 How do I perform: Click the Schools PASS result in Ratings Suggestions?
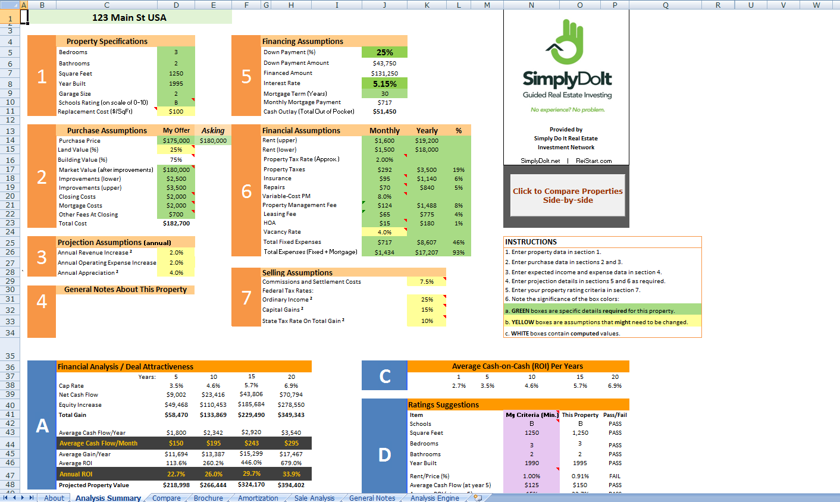[615, 423]
